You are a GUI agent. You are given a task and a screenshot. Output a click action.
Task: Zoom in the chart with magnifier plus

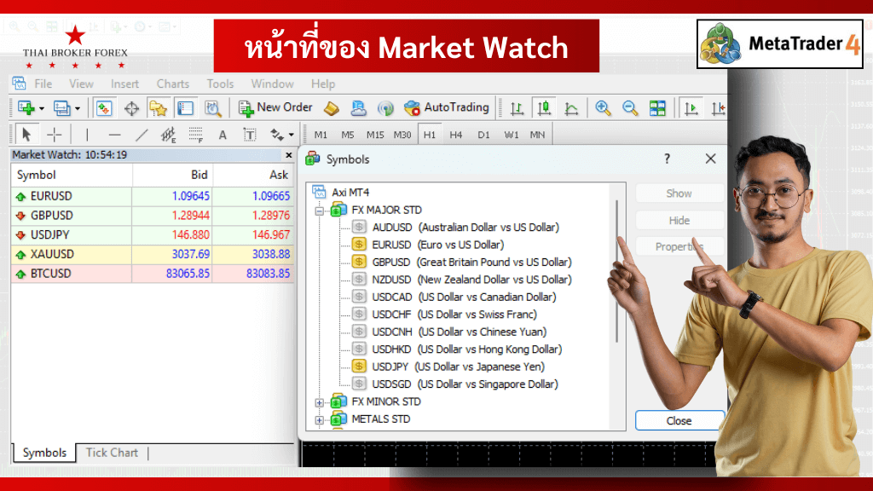(603, 108)
